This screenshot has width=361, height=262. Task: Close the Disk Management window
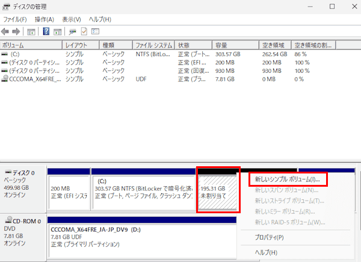[354, 7]
